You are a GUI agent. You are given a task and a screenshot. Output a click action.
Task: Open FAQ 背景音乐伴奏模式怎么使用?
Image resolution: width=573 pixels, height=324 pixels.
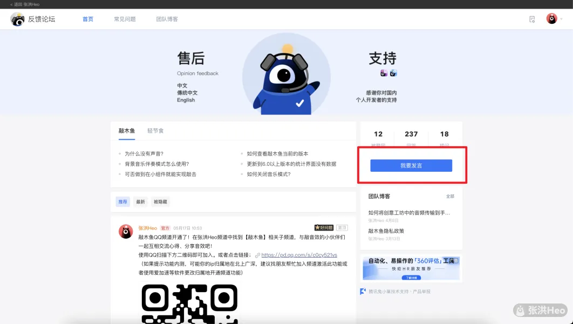click(157, 164)
